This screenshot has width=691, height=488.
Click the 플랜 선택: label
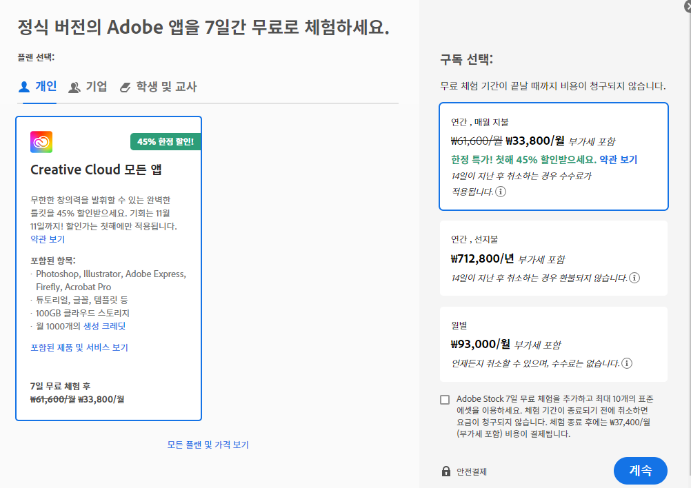coord(36,57)
